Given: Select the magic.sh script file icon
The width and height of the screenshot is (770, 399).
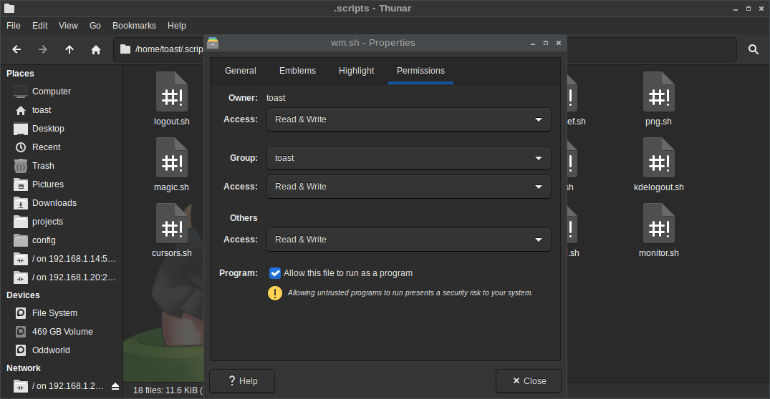Looking at the screenshot, I should (x=172, y=157).
